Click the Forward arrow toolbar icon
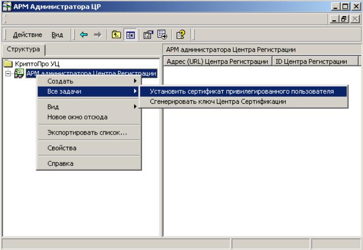 pos(98,35)
